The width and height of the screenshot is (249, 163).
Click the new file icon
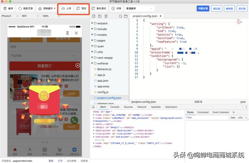(x=94, y=16)
